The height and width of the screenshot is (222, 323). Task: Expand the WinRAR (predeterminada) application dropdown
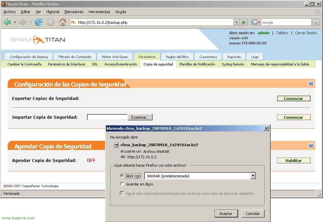click(x=253, y=176)
